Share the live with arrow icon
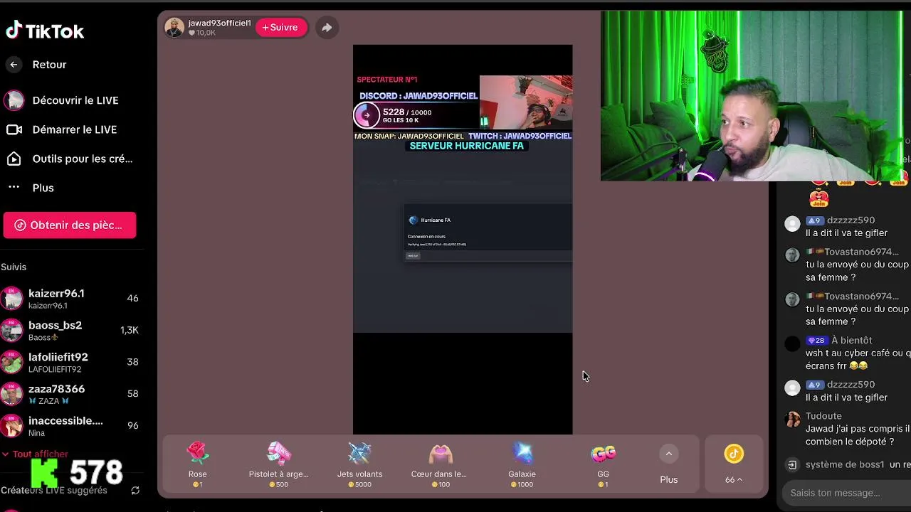This screenshot has height=512, width=911. pos(327,28)
